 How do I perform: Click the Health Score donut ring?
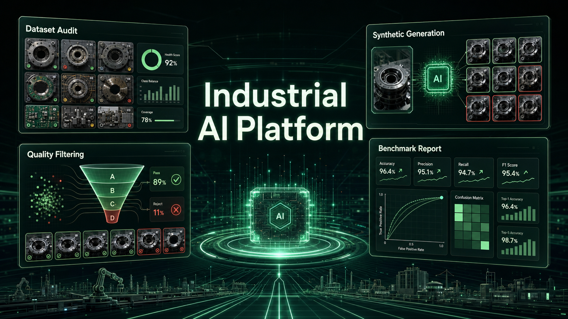(151, 60)
